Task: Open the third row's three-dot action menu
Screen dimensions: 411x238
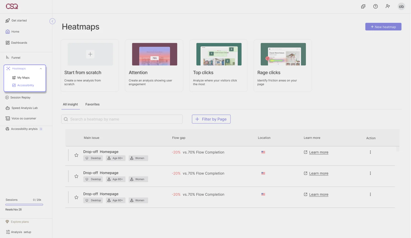Action: [x=370, y=194]
